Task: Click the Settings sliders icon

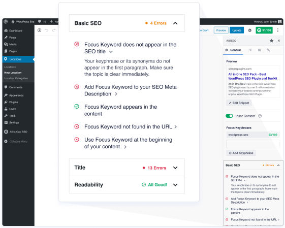Action: pyautogui.click(x=6, y=122)
